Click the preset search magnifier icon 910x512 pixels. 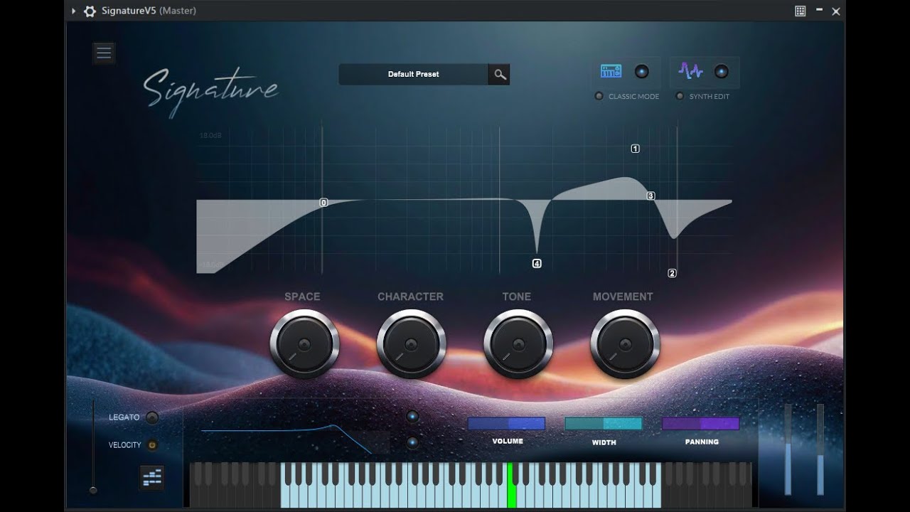tap(500, 75)
